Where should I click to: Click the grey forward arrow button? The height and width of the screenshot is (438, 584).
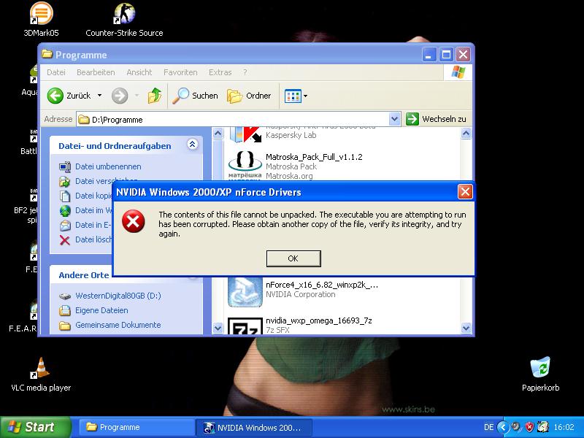120,96
